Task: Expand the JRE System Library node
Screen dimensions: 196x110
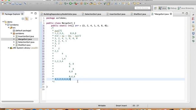Action: coord(9,48)
